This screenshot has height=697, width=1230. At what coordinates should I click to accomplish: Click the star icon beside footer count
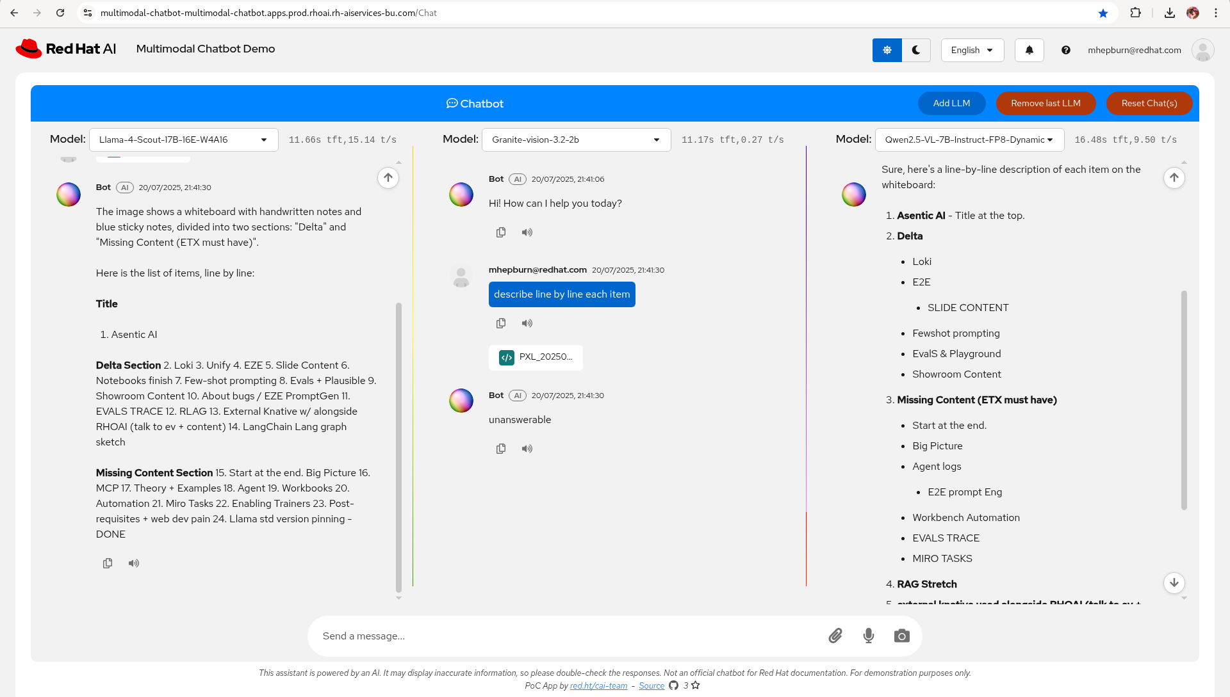pyautogui.click(x=696, y=685)
